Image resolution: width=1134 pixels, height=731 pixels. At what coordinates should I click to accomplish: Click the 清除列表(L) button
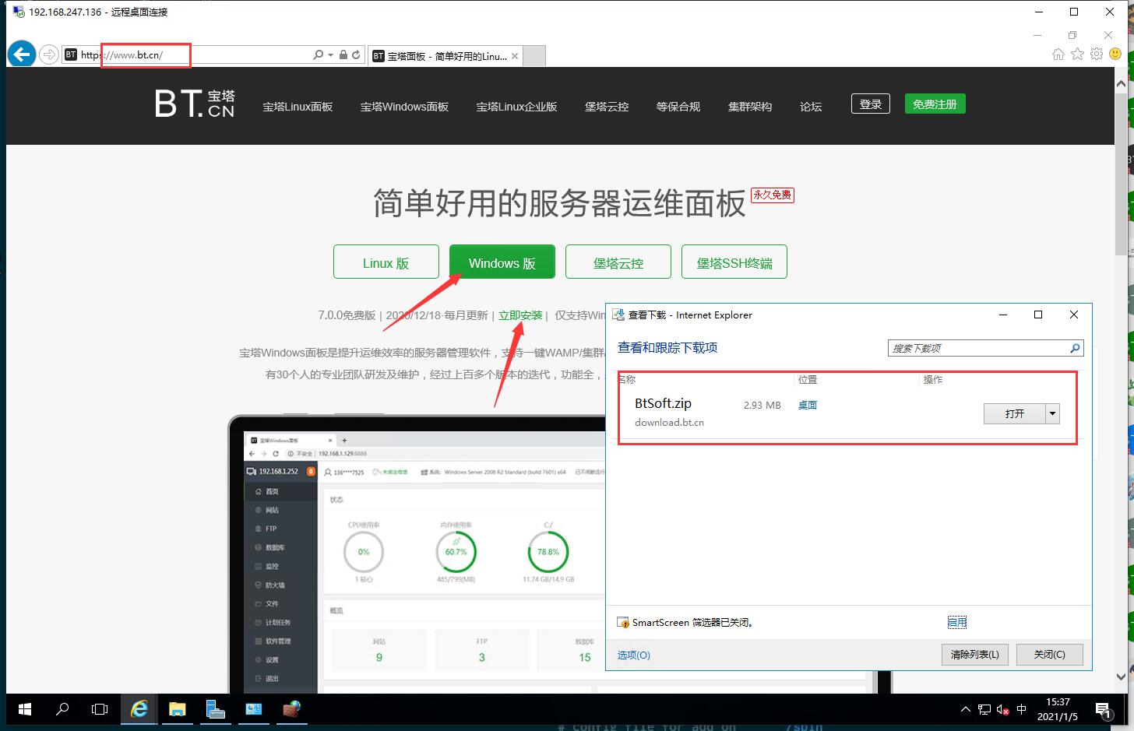974,655
